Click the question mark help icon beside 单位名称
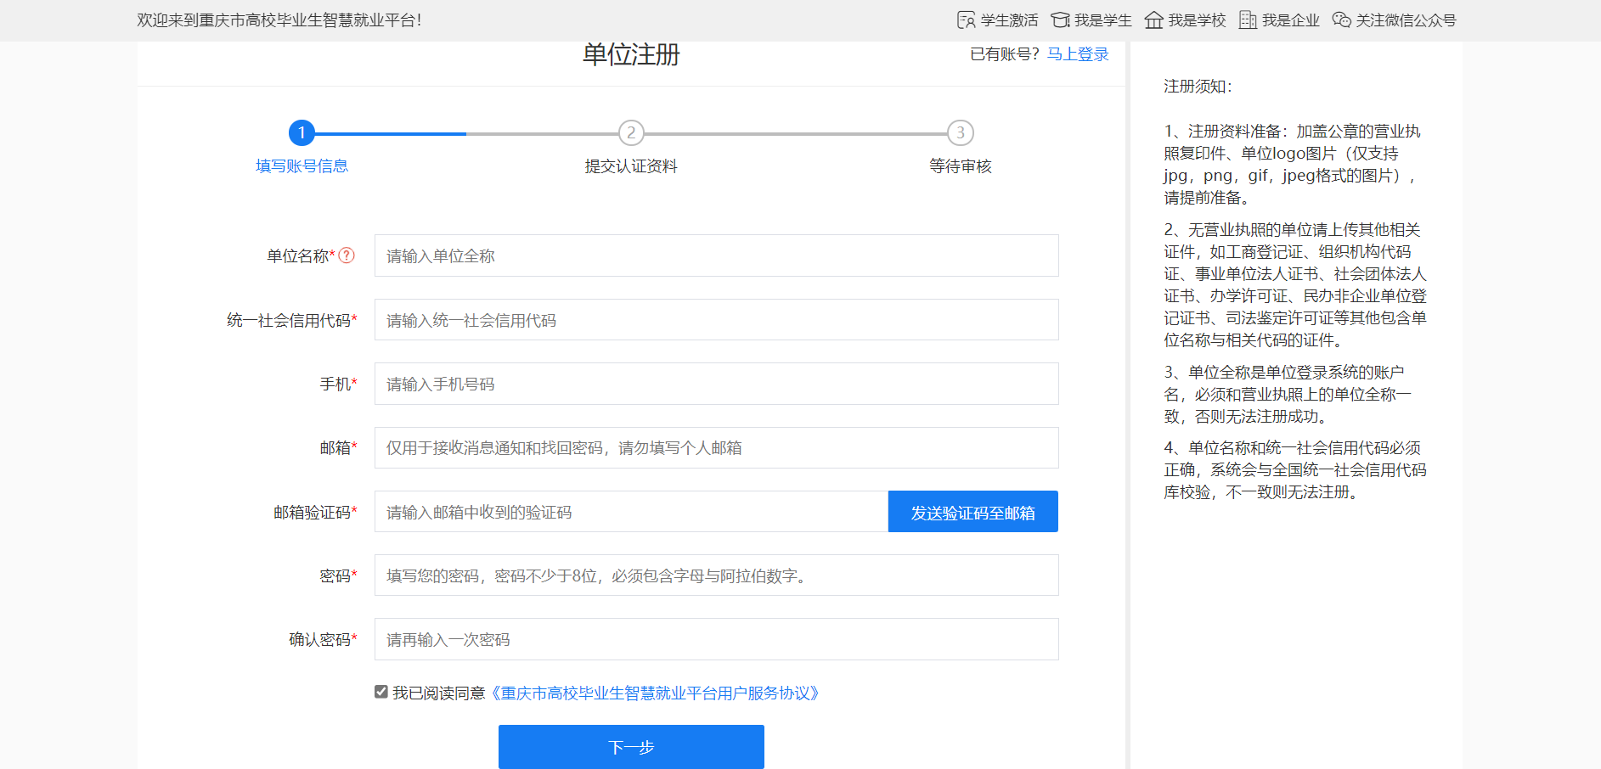This screenshot has height=769, width=1601. coord(347,255)
